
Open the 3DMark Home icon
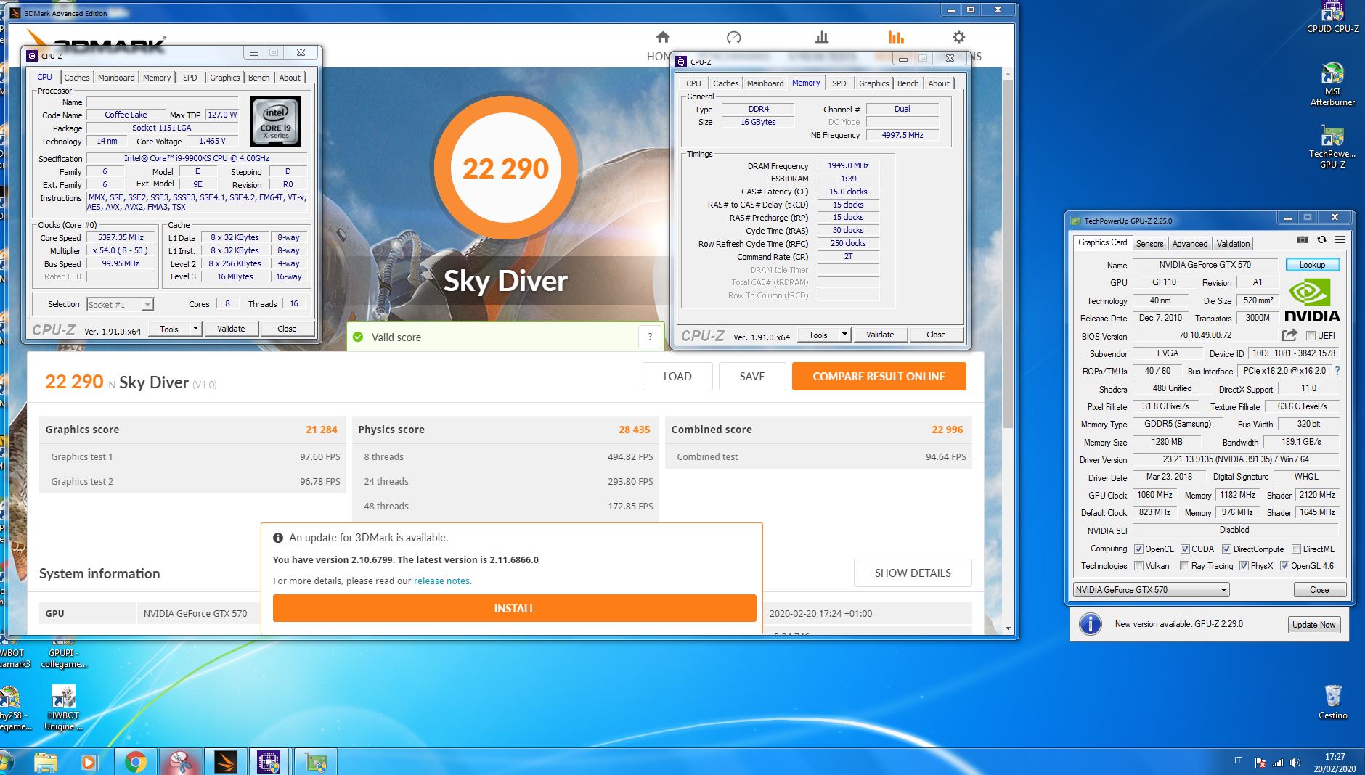coord(662,37)
